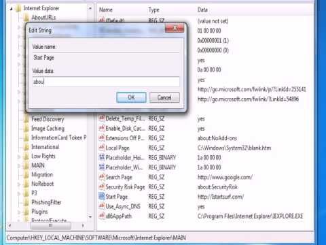Select the InformationCard Token folder icon
The image size is (326, 245).
26,137
